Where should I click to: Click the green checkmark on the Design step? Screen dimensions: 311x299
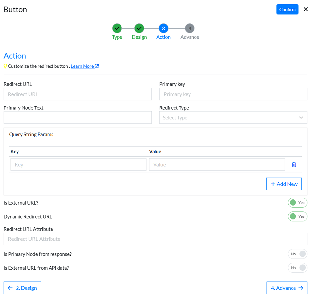coord(139,29)
